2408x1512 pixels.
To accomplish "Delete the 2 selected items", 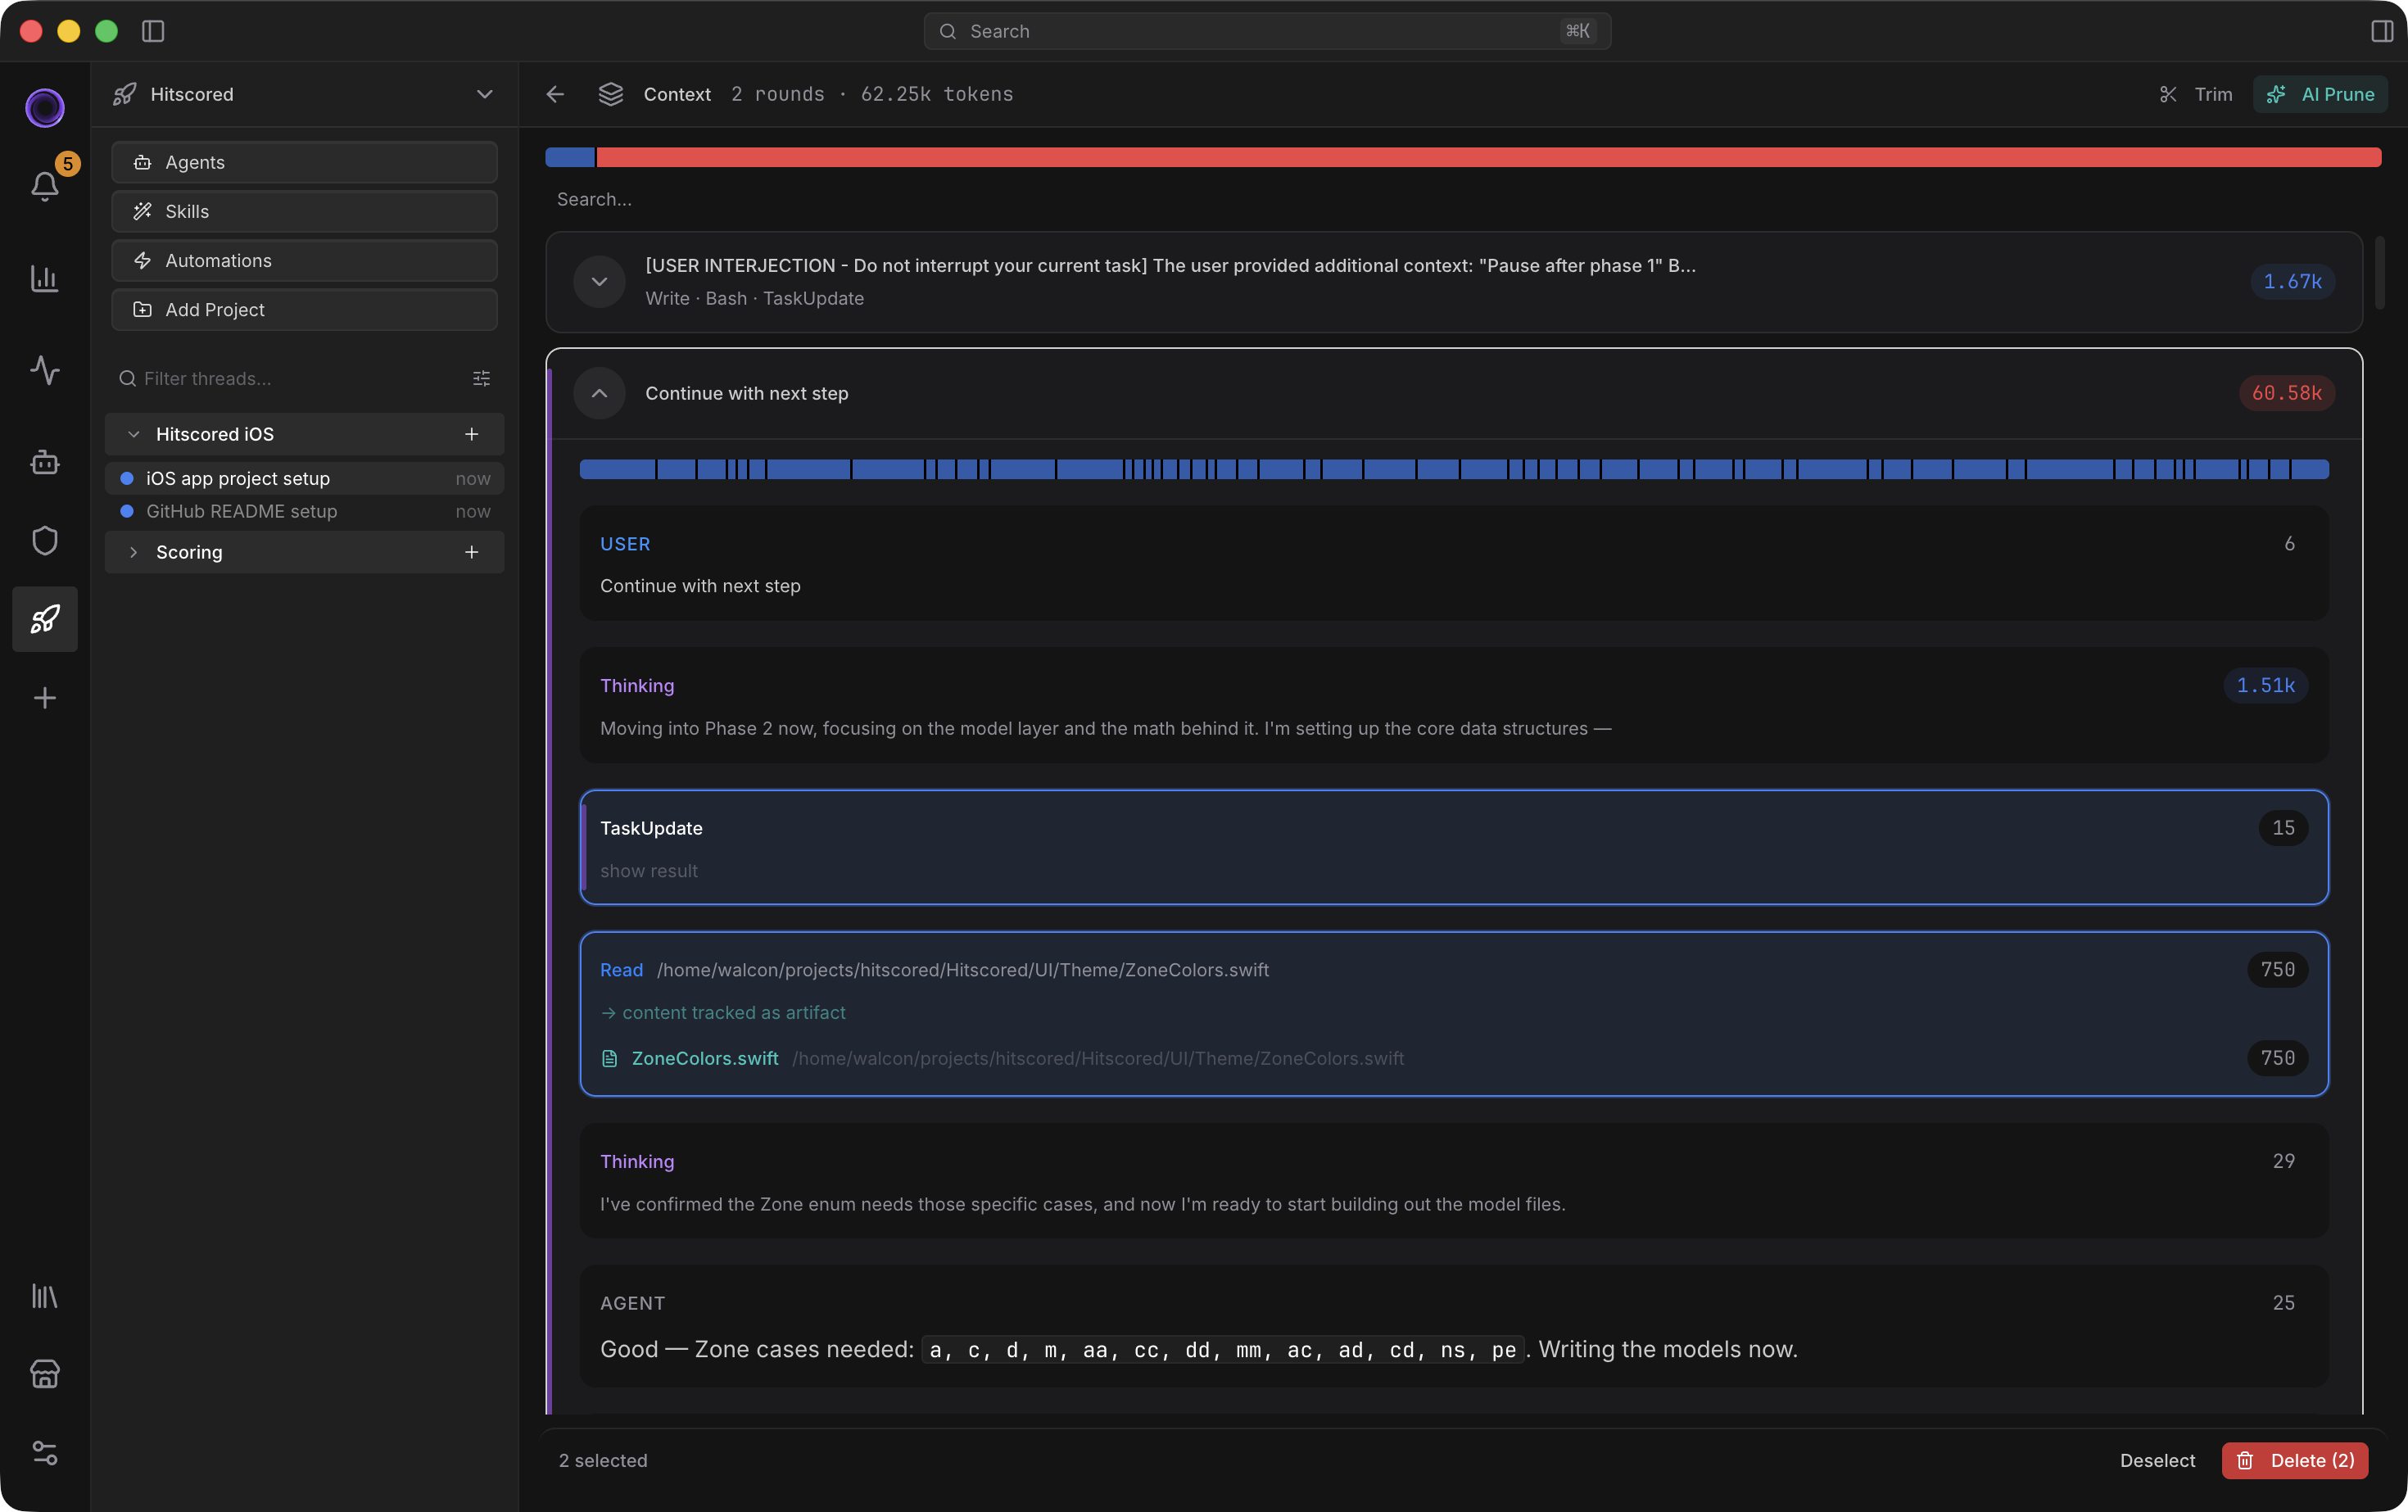I will pyautogui.click(x=2295, y=1460).
